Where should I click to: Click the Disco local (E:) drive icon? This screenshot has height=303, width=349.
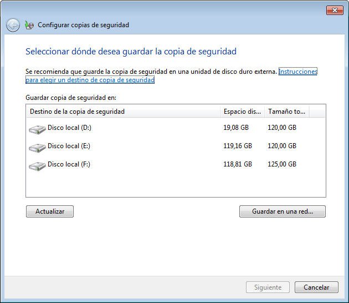click(37, 147)
